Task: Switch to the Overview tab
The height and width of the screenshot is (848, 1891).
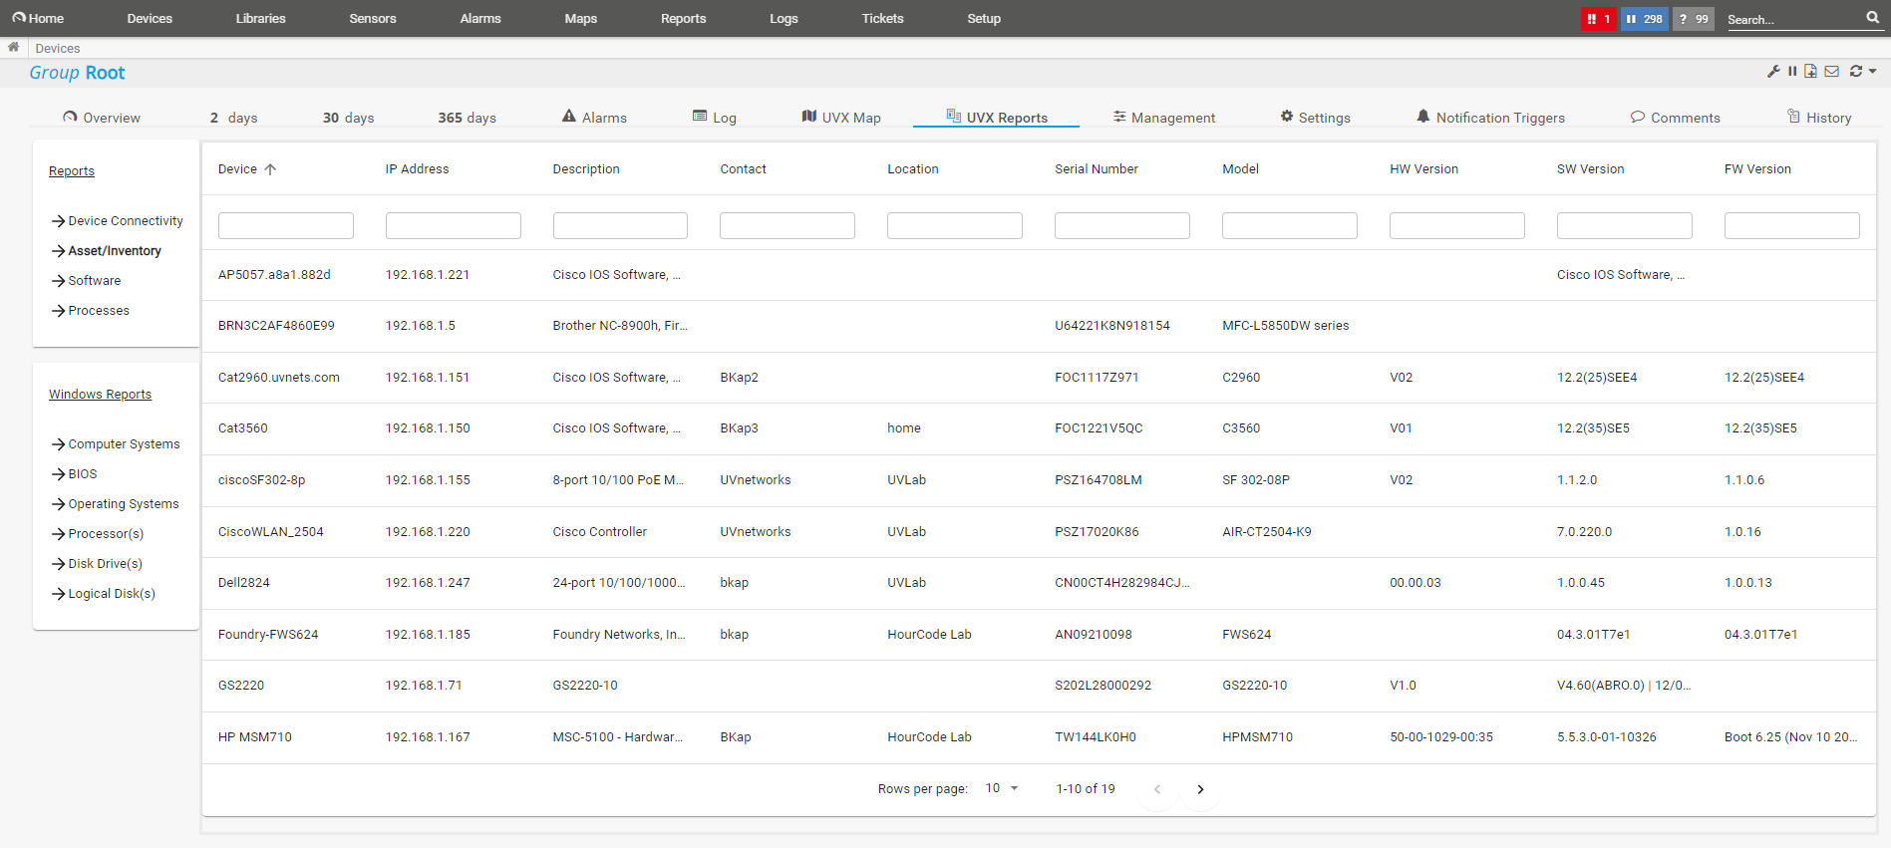Action: (102, 118)
